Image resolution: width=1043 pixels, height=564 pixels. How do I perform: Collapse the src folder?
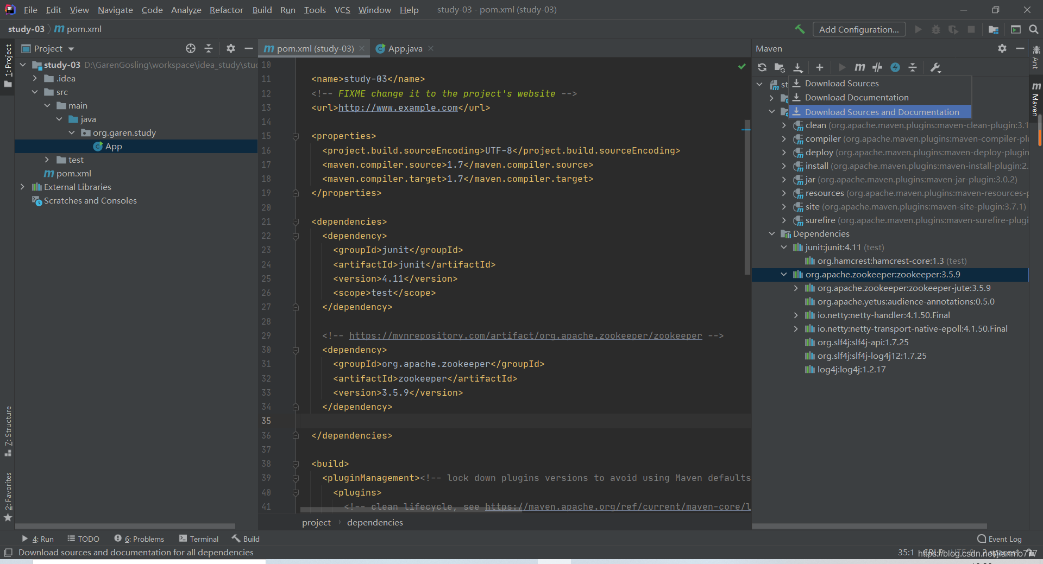pyautogui.click(x=35, y=92)
